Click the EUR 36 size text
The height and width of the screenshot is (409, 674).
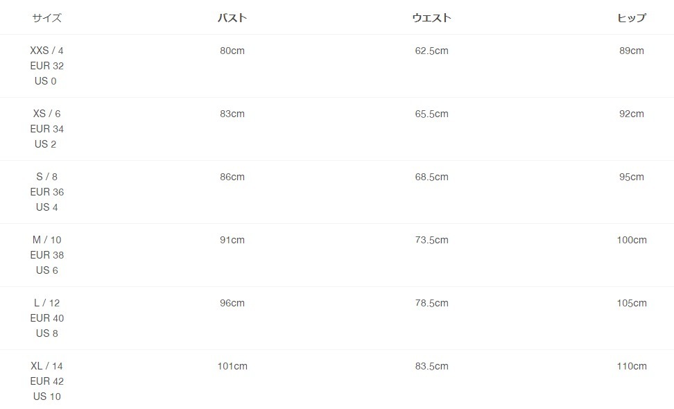(47, 192)
